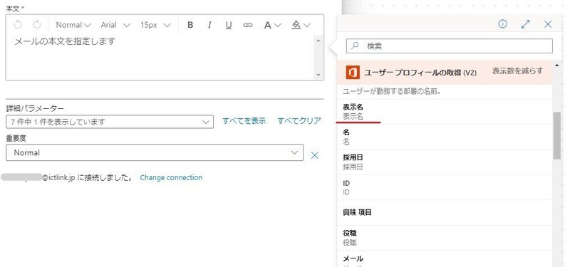Click the すべてクリア link
The image size is (570, 267).
tap(299, 121)
